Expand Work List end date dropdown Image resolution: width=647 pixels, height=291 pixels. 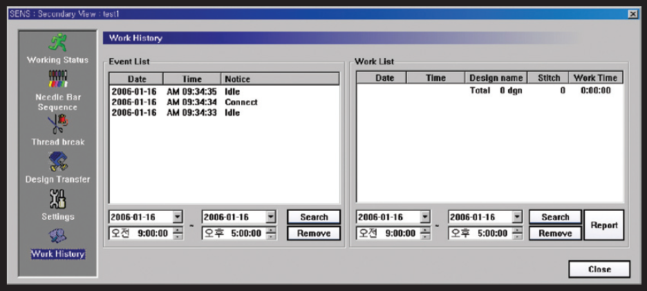point(516,217)
